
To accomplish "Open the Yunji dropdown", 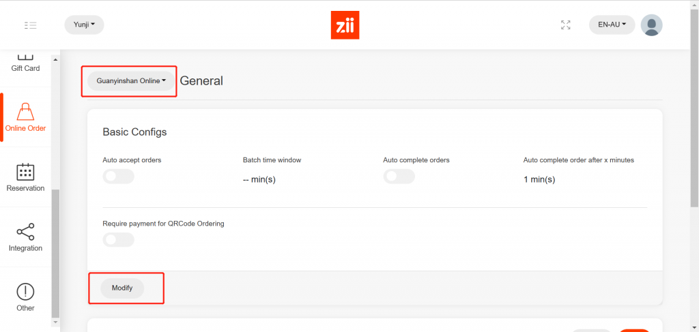I will point(84,25).
